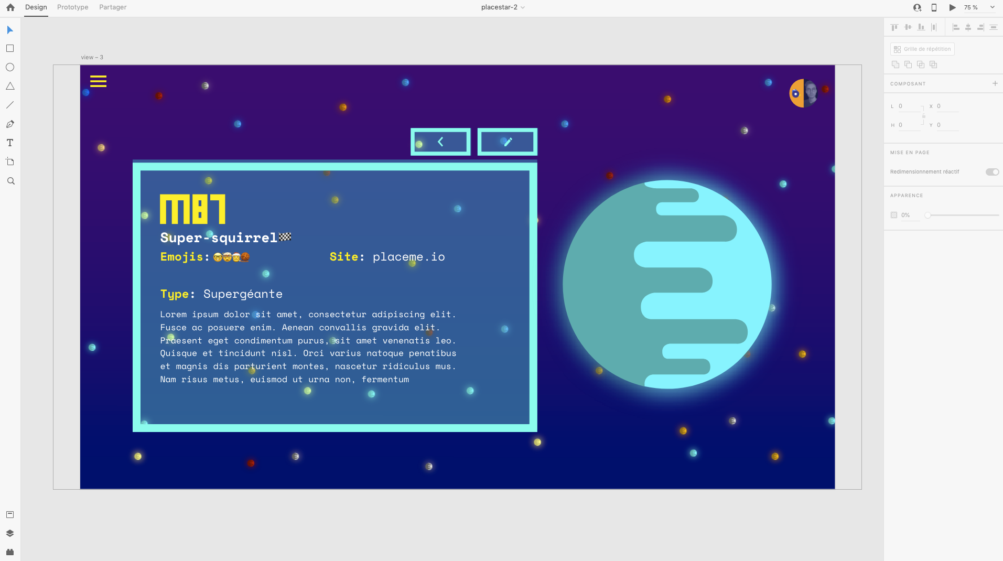This screenshot has width=1003, height=561.
Task: Select the Polygon tool
Action: coord(10,86)
